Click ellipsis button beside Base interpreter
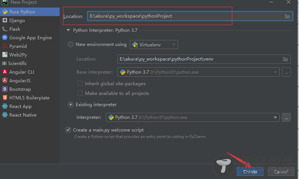The height and width of the screenshot is (179, 299). 286,72
